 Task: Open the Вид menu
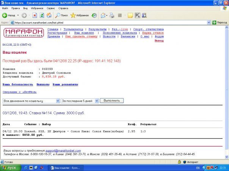(x=25, y=8)
